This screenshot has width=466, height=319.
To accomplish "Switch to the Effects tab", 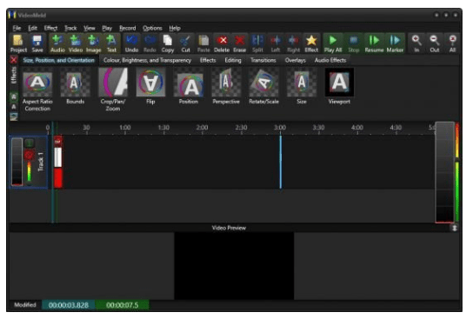I will (208, 60).
